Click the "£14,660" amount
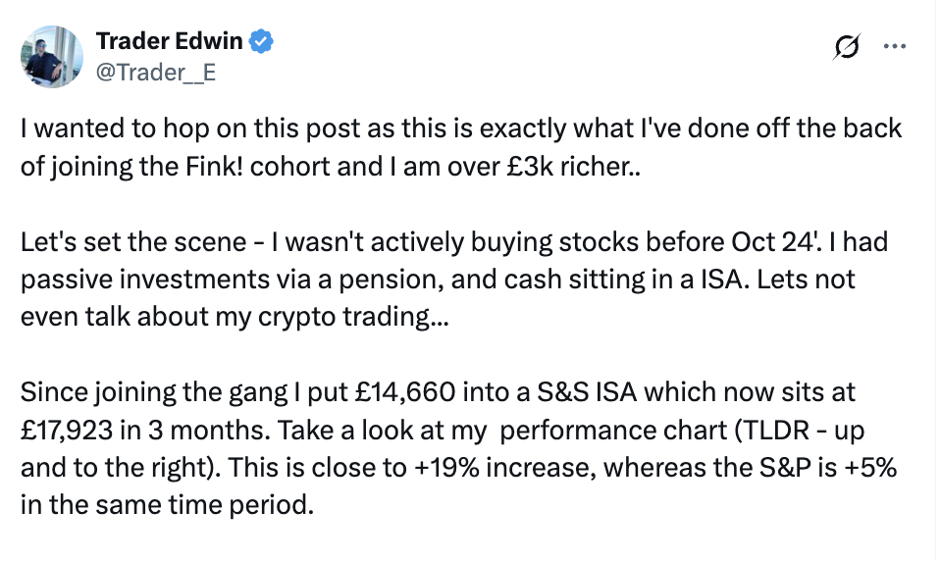Screen dimensions: 940x561 392,393
